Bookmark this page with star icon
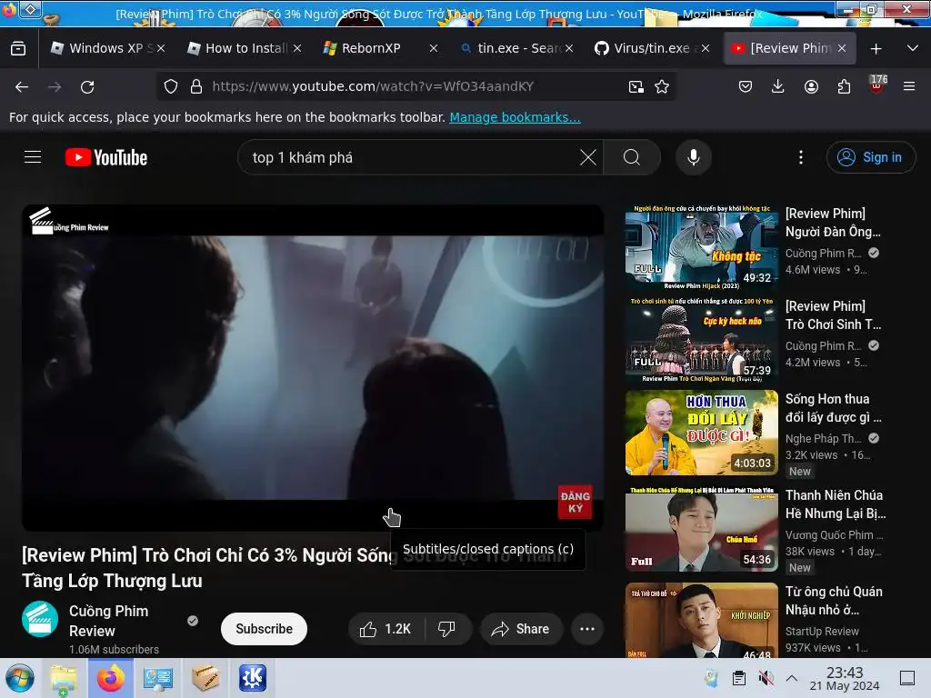Viewport: 931px width, 698px height. pyautogui.click(x=662, y=86)
